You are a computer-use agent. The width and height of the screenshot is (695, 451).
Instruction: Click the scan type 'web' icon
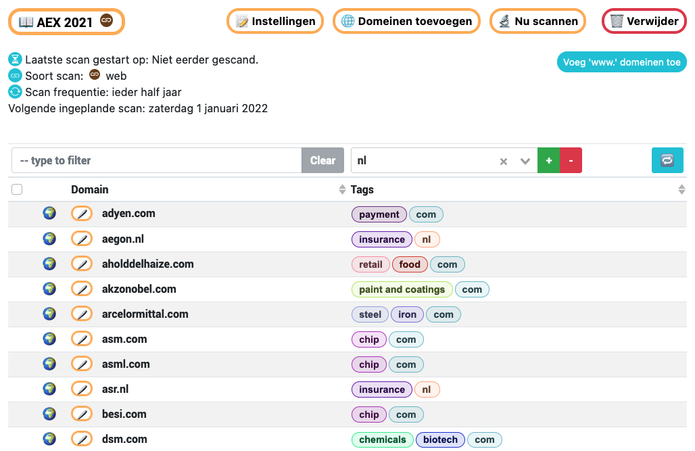pyautogui.click(x=95, y=74)
